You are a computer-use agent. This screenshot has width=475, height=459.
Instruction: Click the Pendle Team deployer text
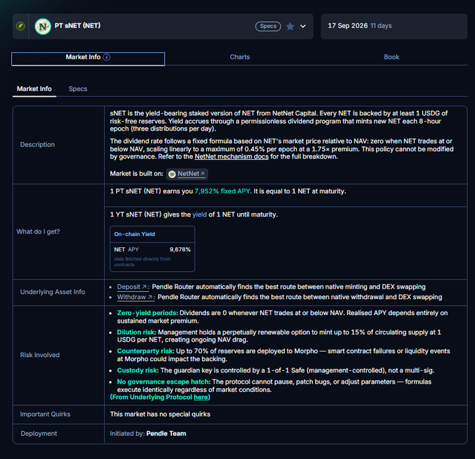pyautogui.click(x=166, y=434)
